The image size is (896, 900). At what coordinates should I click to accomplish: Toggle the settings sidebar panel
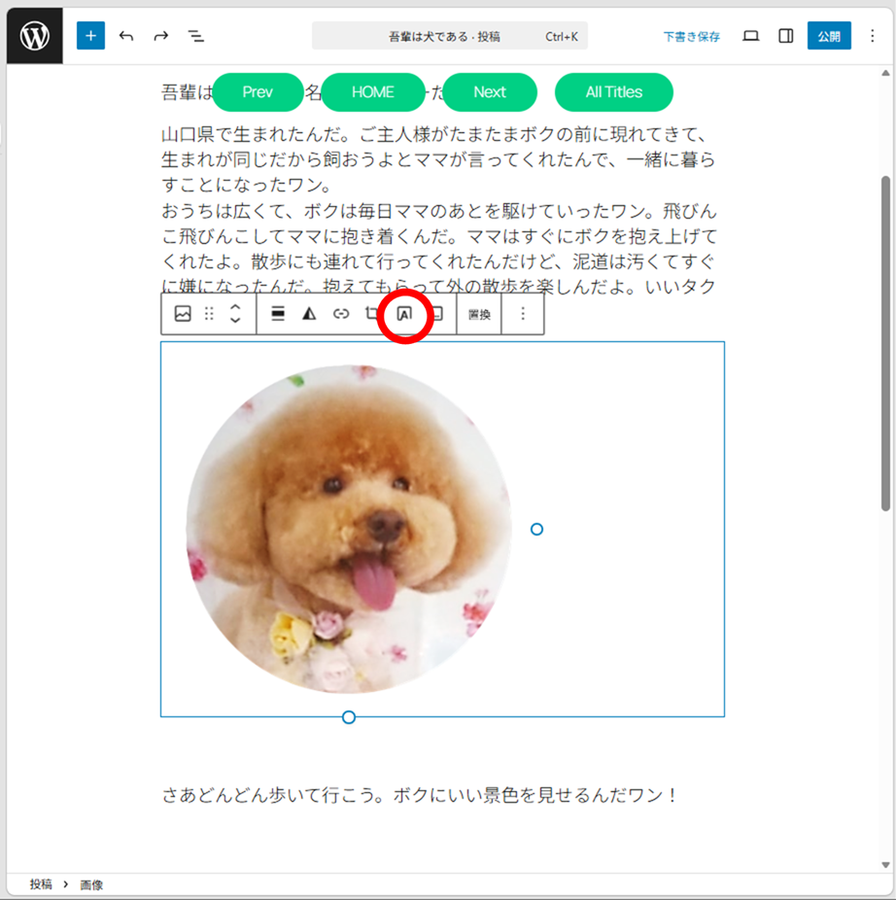pyautogui.click(x=786, y=36)
